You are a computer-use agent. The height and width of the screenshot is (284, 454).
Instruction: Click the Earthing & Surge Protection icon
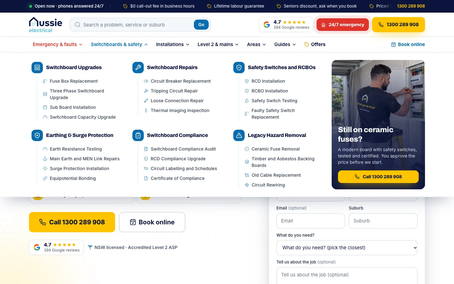coord(37,135)
